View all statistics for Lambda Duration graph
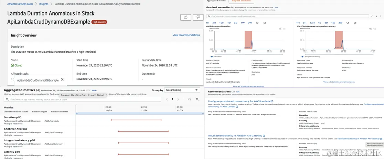384x159 pixels. 248,86
